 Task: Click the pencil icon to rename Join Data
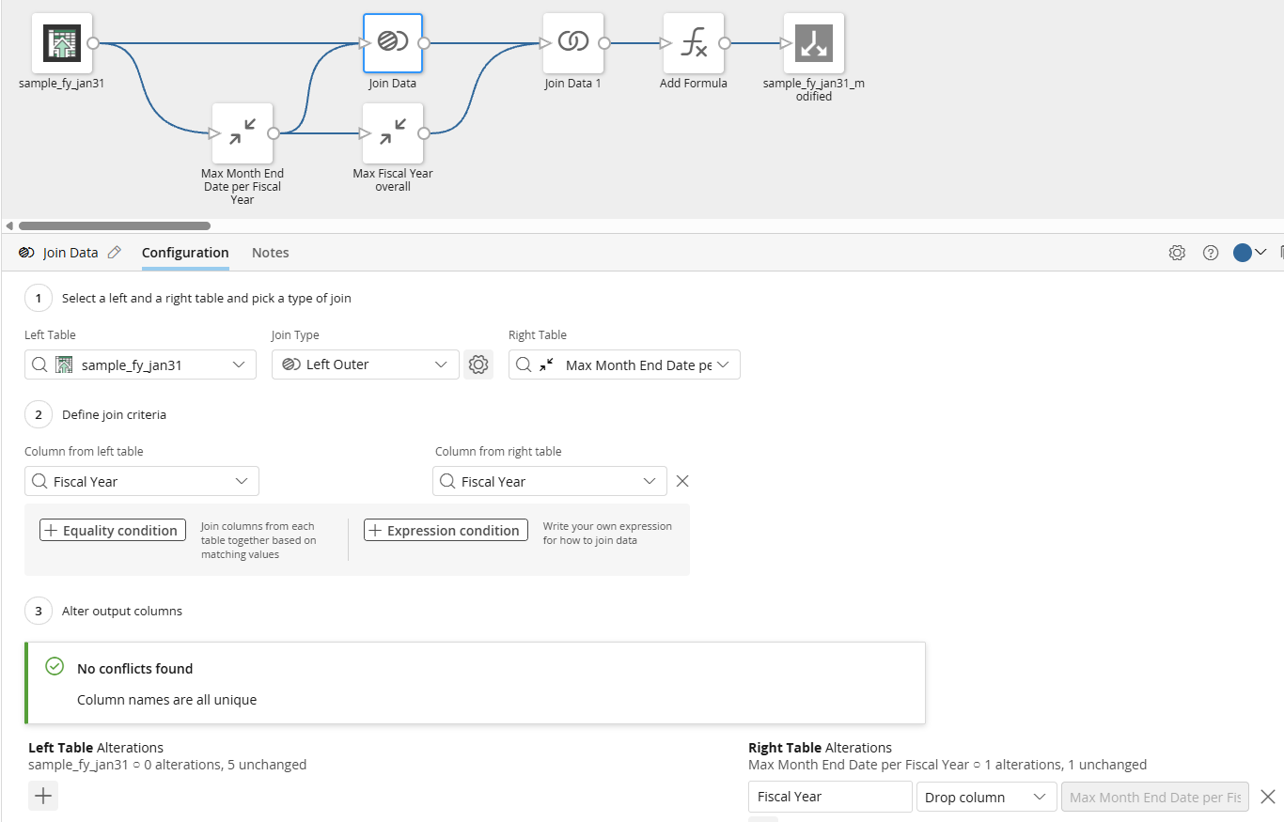115,253
